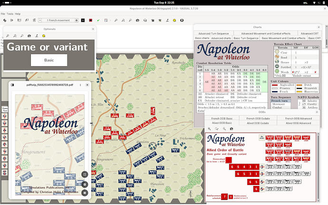Advance turn with the plus button
This screenshot has width=328, height=205.
click(77, 20)
